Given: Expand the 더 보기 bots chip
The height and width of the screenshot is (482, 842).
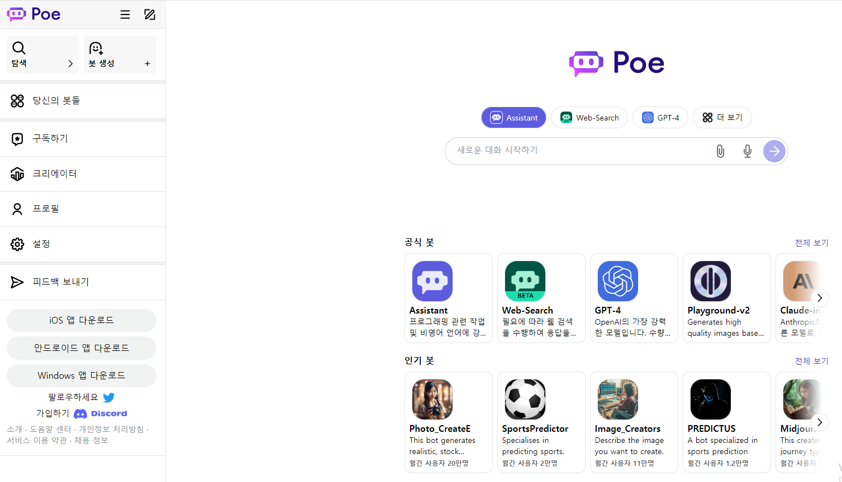Looking at the screenshot, I should tap(722, 118).
